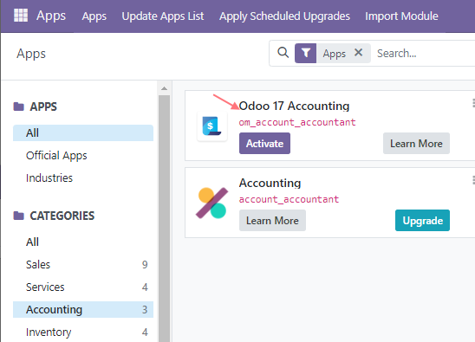This screenshot has height=342, width=475.
Task: Click the sidebar scrollbar track
Action: click(x=164, y=218)
